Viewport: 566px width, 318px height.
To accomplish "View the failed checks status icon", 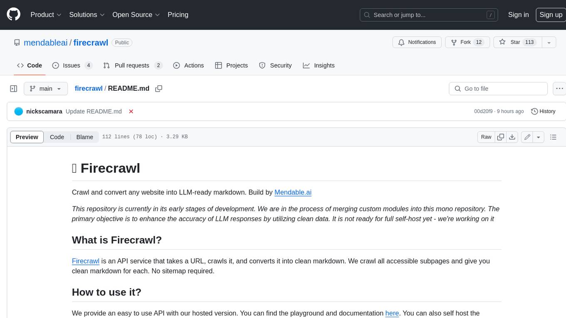I will pyautogui.click(x=131, y=112).
